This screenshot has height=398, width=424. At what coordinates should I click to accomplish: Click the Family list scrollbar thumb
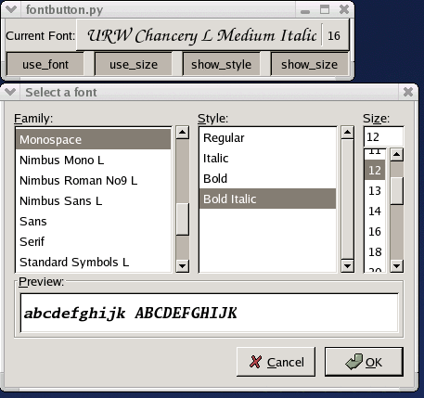coord(182,219)
